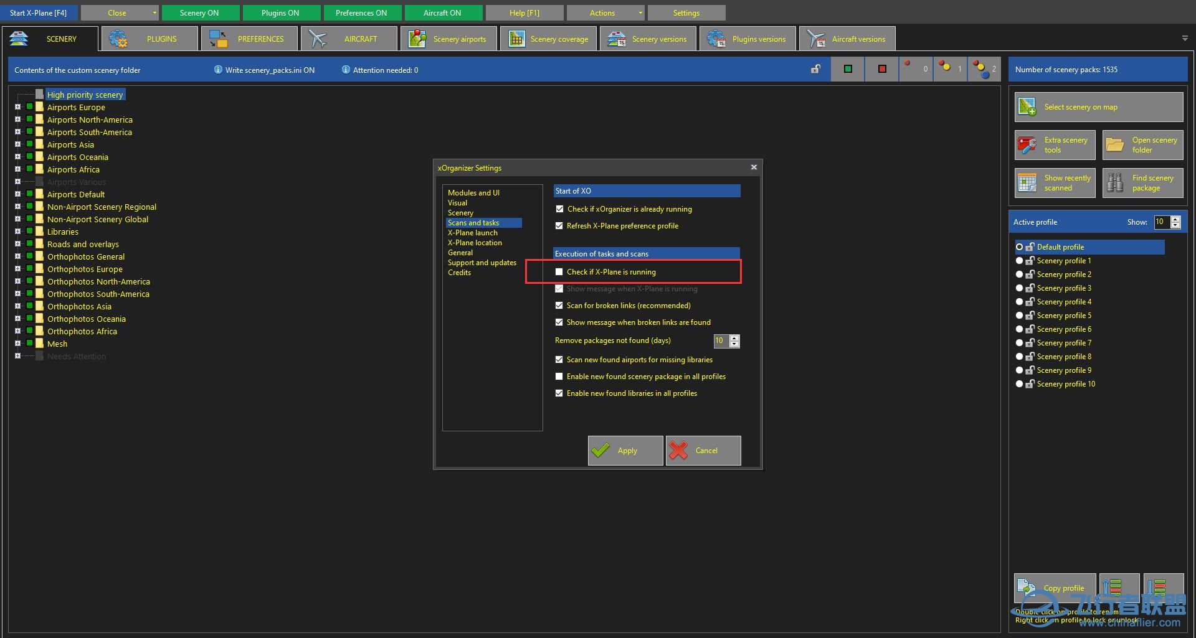
Task: Toggle Refresh X-Plane preference profile checkbox
Action: pyautogui.click(x=559, y=226)
